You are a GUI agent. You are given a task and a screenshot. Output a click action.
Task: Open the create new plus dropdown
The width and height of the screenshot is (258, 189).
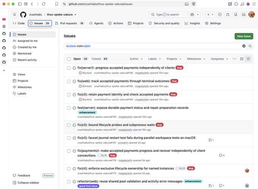point(210,14)
